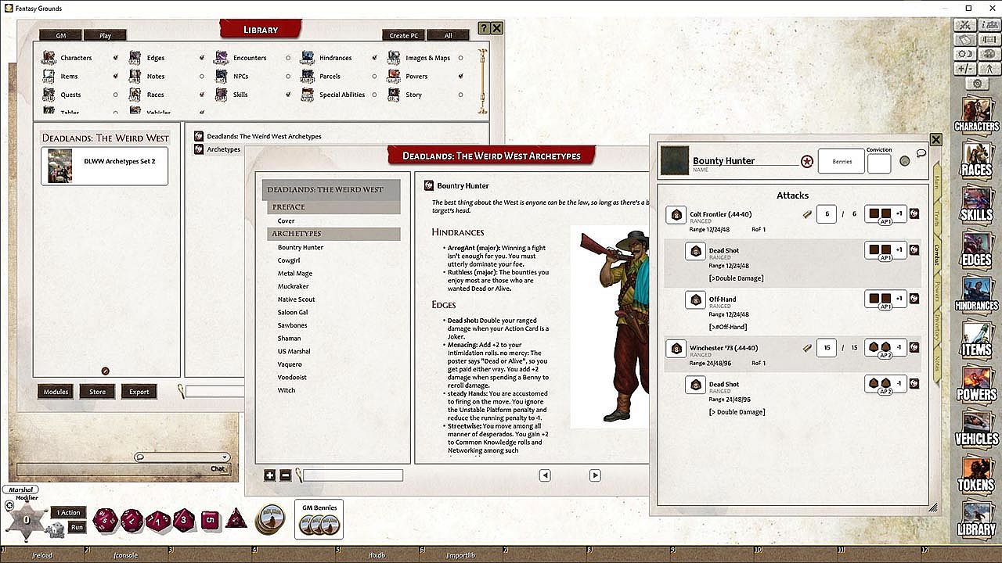
Task: Open the Saloon Gal archetype entry
Action: point(293,312)
